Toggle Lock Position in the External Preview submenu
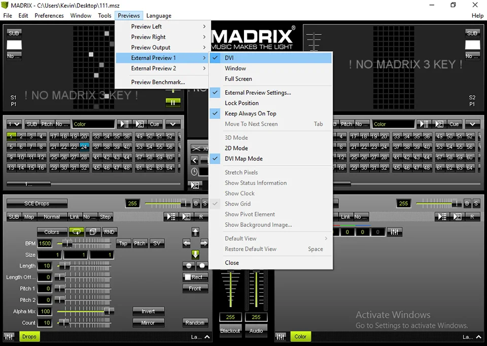This screenshot has height=346, width=487. coord(242,103)
